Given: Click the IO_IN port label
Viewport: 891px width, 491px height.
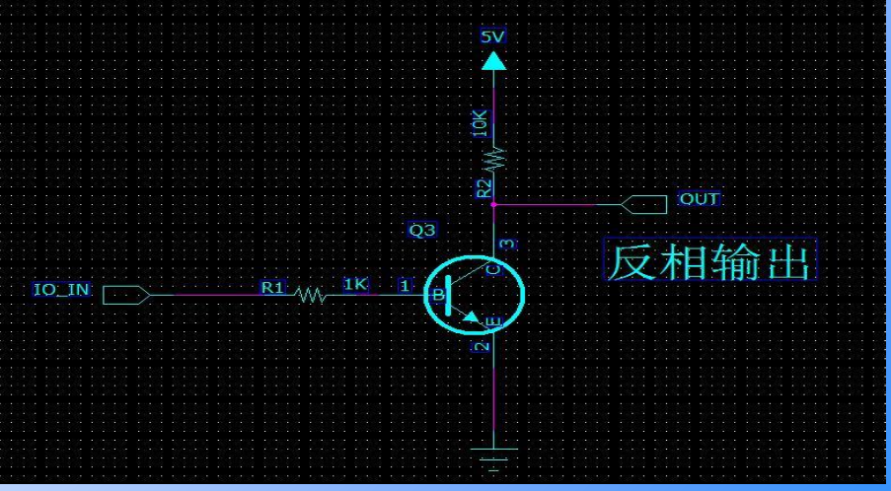Looking at the screenshot, I should 61,290.
